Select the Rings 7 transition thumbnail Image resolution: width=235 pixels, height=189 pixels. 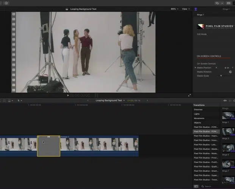[x=228, y=164]
